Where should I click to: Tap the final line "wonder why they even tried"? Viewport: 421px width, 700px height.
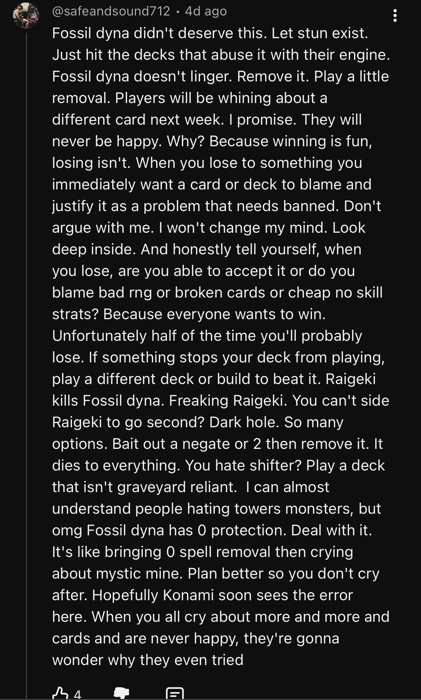[148, 660]
